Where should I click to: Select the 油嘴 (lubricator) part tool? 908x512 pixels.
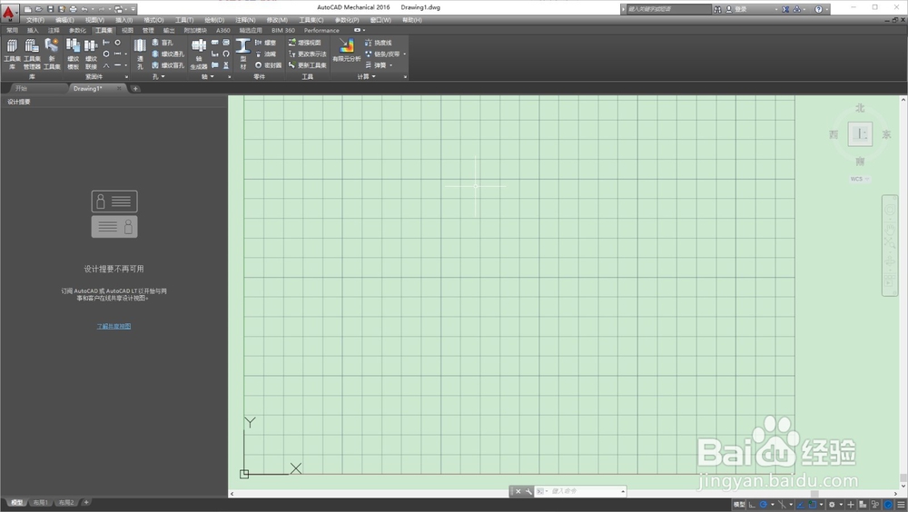click(265, 54)
